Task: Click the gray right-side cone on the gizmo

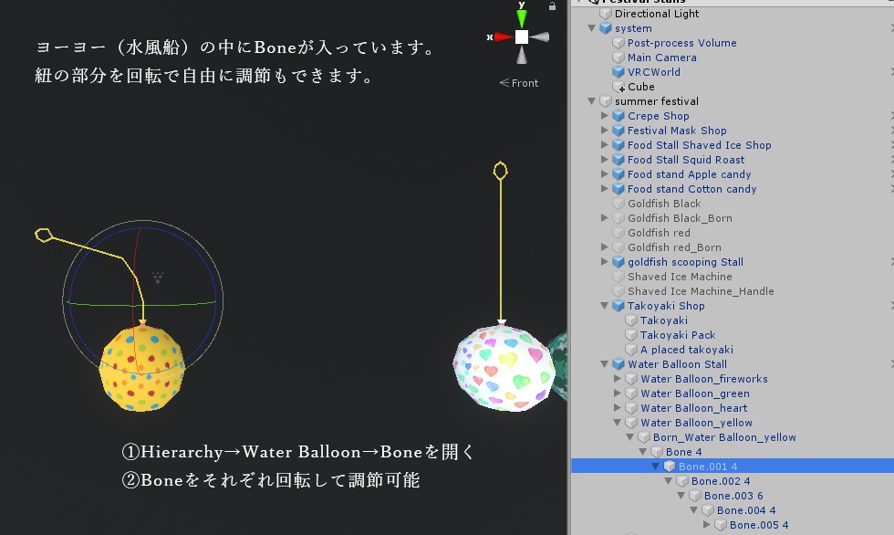Action: point(539,37)
